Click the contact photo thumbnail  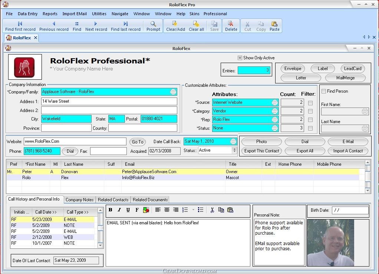(x=330, y=242)
